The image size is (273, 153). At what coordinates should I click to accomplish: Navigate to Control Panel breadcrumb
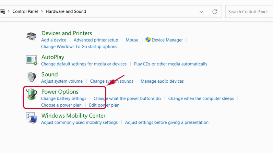25,11
